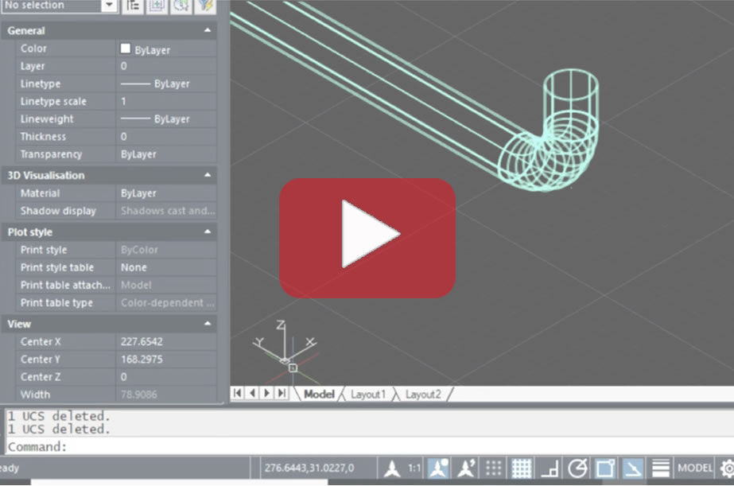This screenshot has height=486, width=734.
Task: Switch to the Layout1 tab
Action: pos(368,394)
